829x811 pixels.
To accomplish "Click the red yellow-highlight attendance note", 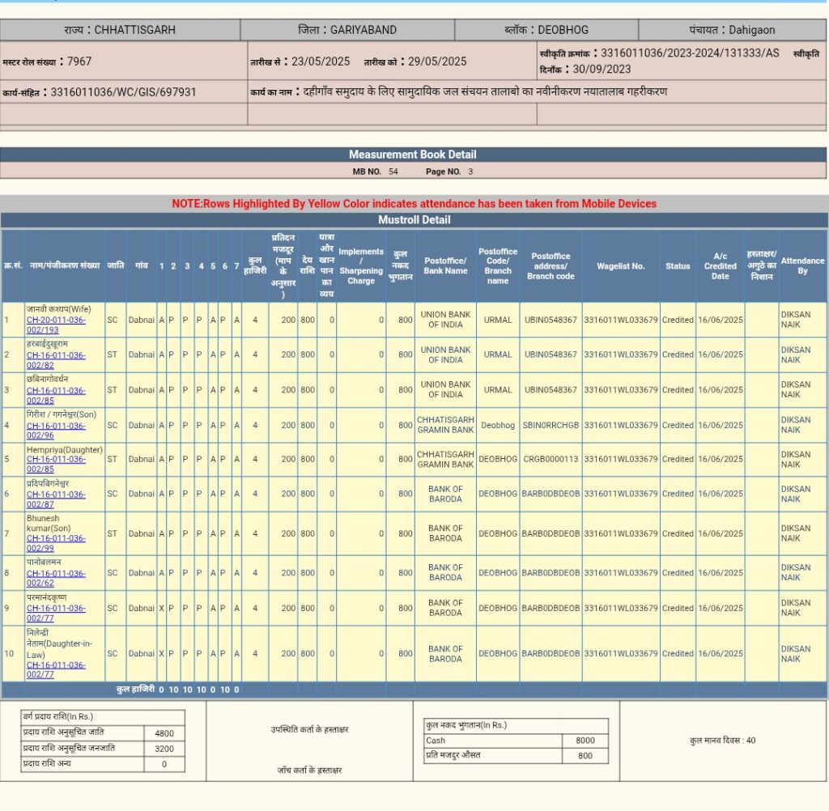I will (414, 204).
